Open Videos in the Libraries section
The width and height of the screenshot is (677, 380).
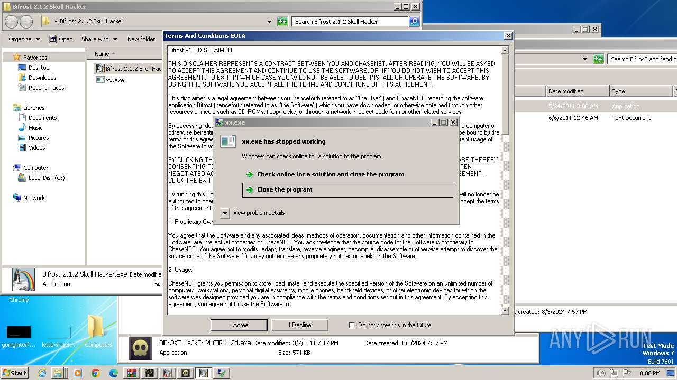coord(36,148)
